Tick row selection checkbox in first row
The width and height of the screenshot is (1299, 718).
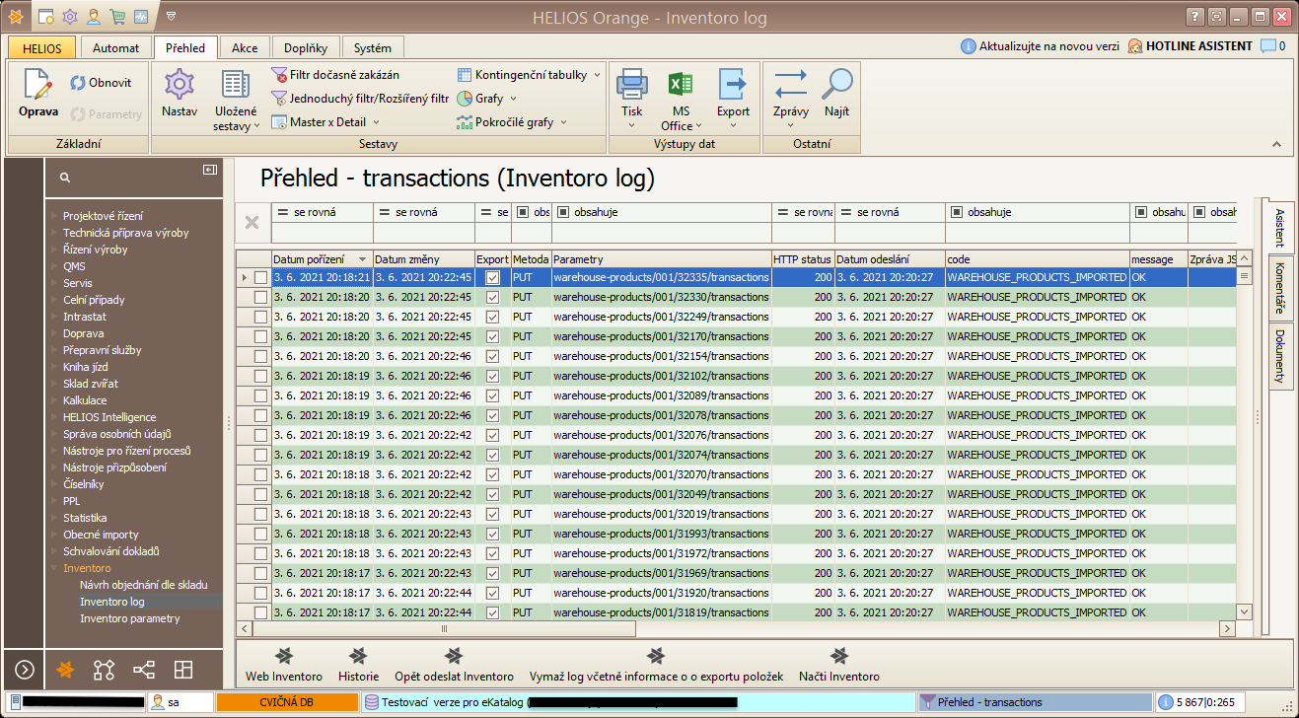pyautogui.click(x=260, y=278)
